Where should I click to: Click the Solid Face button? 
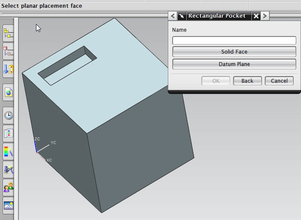[x=234, y=51]
